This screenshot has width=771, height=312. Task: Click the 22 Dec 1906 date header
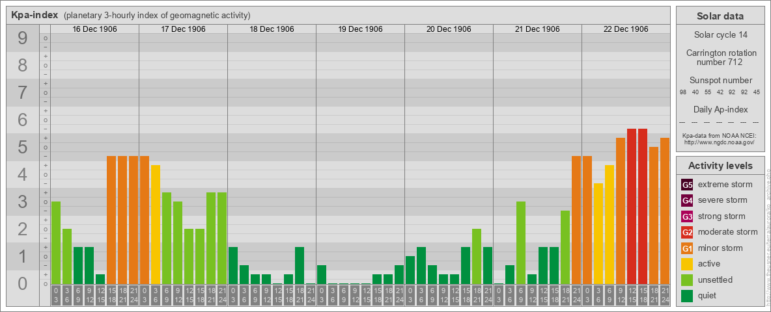tap(626, 29)
